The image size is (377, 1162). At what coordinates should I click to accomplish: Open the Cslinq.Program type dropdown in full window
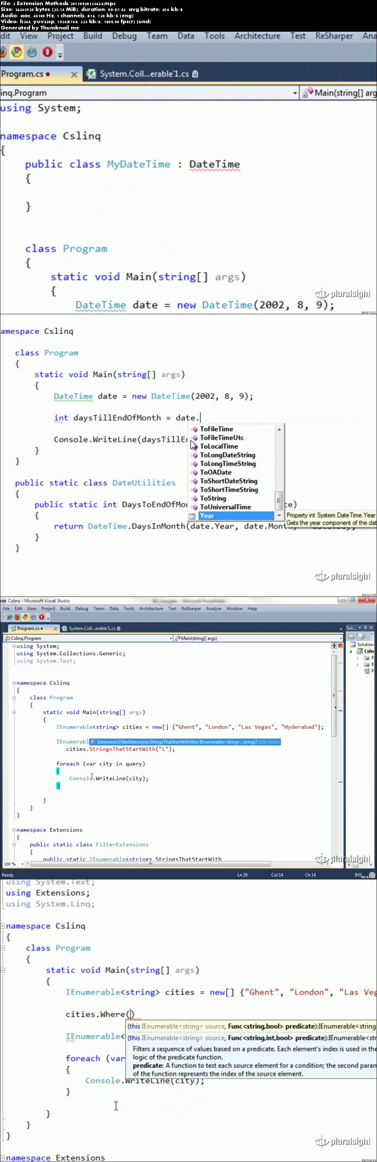[x=170, y=638]
